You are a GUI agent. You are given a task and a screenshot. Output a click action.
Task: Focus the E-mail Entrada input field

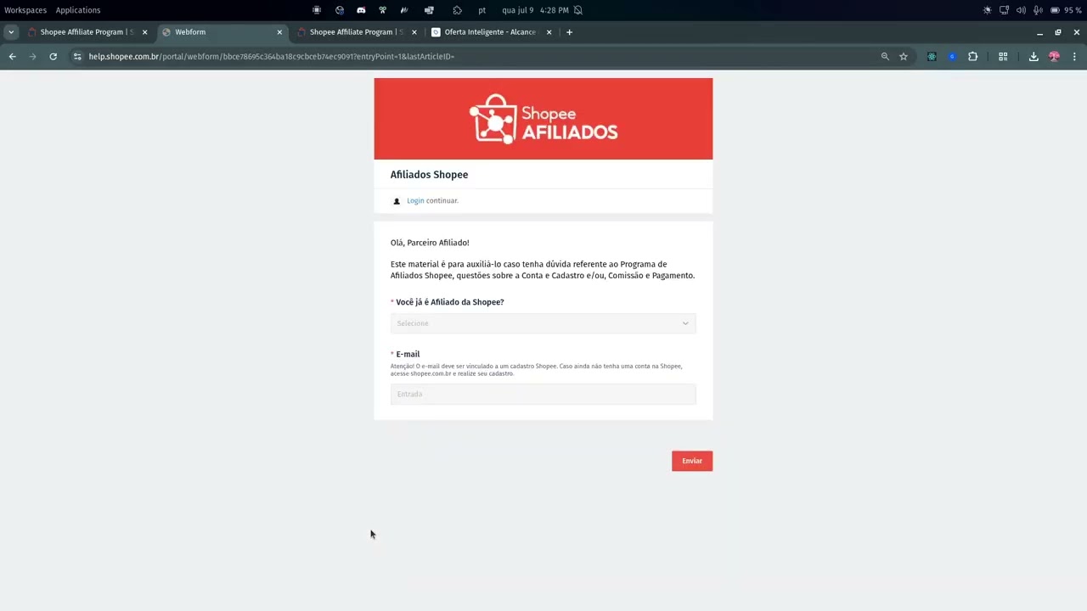[x=543, y=394]
